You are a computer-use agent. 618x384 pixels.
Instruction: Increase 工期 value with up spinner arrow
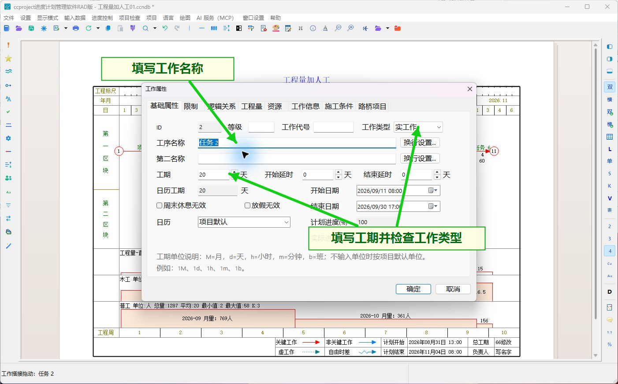(234, 172)
